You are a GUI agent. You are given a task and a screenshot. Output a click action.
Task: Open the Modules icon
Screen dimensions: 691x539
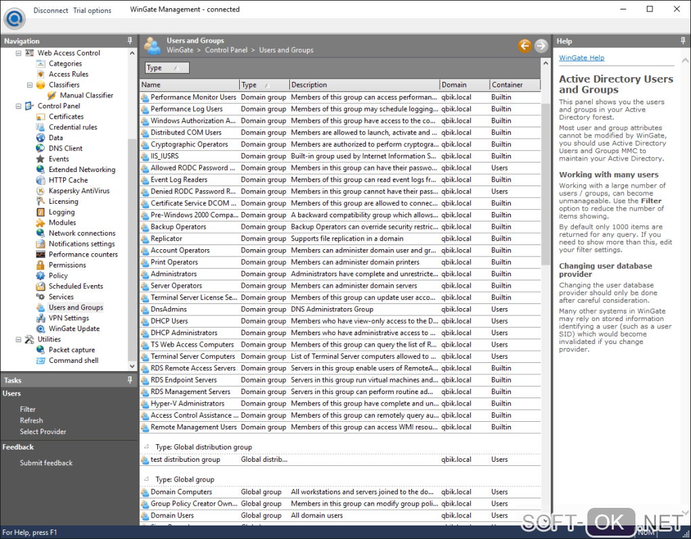(x=41, y=222)
